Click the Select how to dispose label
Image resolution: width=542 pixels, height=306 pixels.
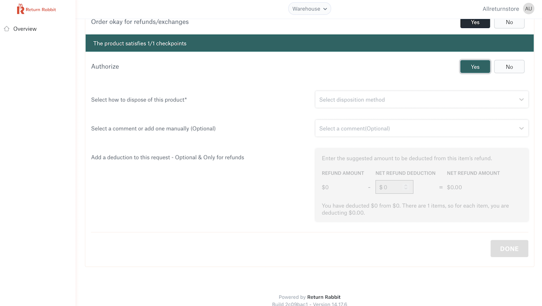pos(139,100)
